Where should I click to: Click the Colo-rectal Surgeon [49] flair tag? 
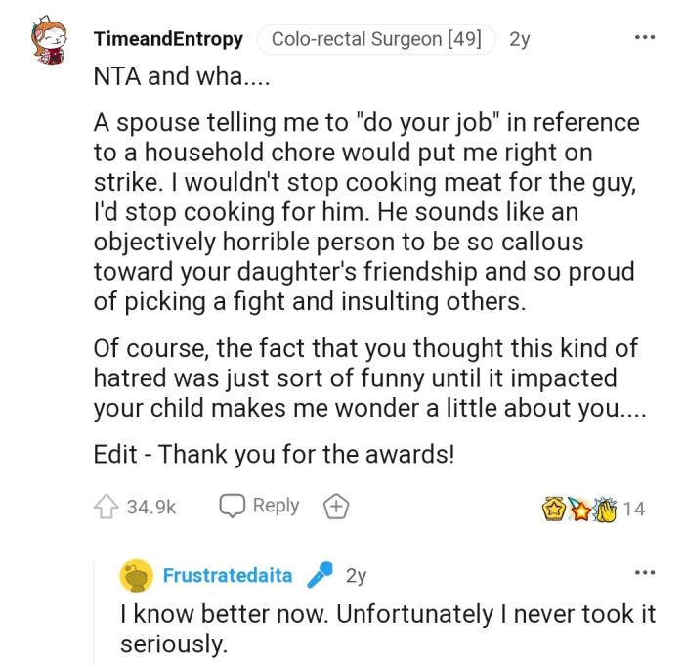(x=376, y=39)
